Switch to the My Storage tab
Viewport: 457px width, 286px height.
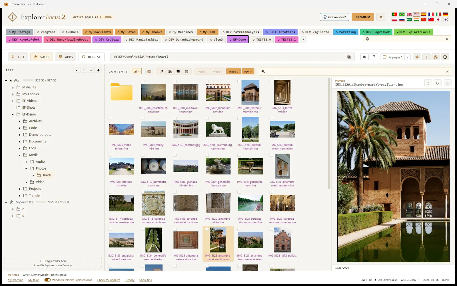click(19, 32)
